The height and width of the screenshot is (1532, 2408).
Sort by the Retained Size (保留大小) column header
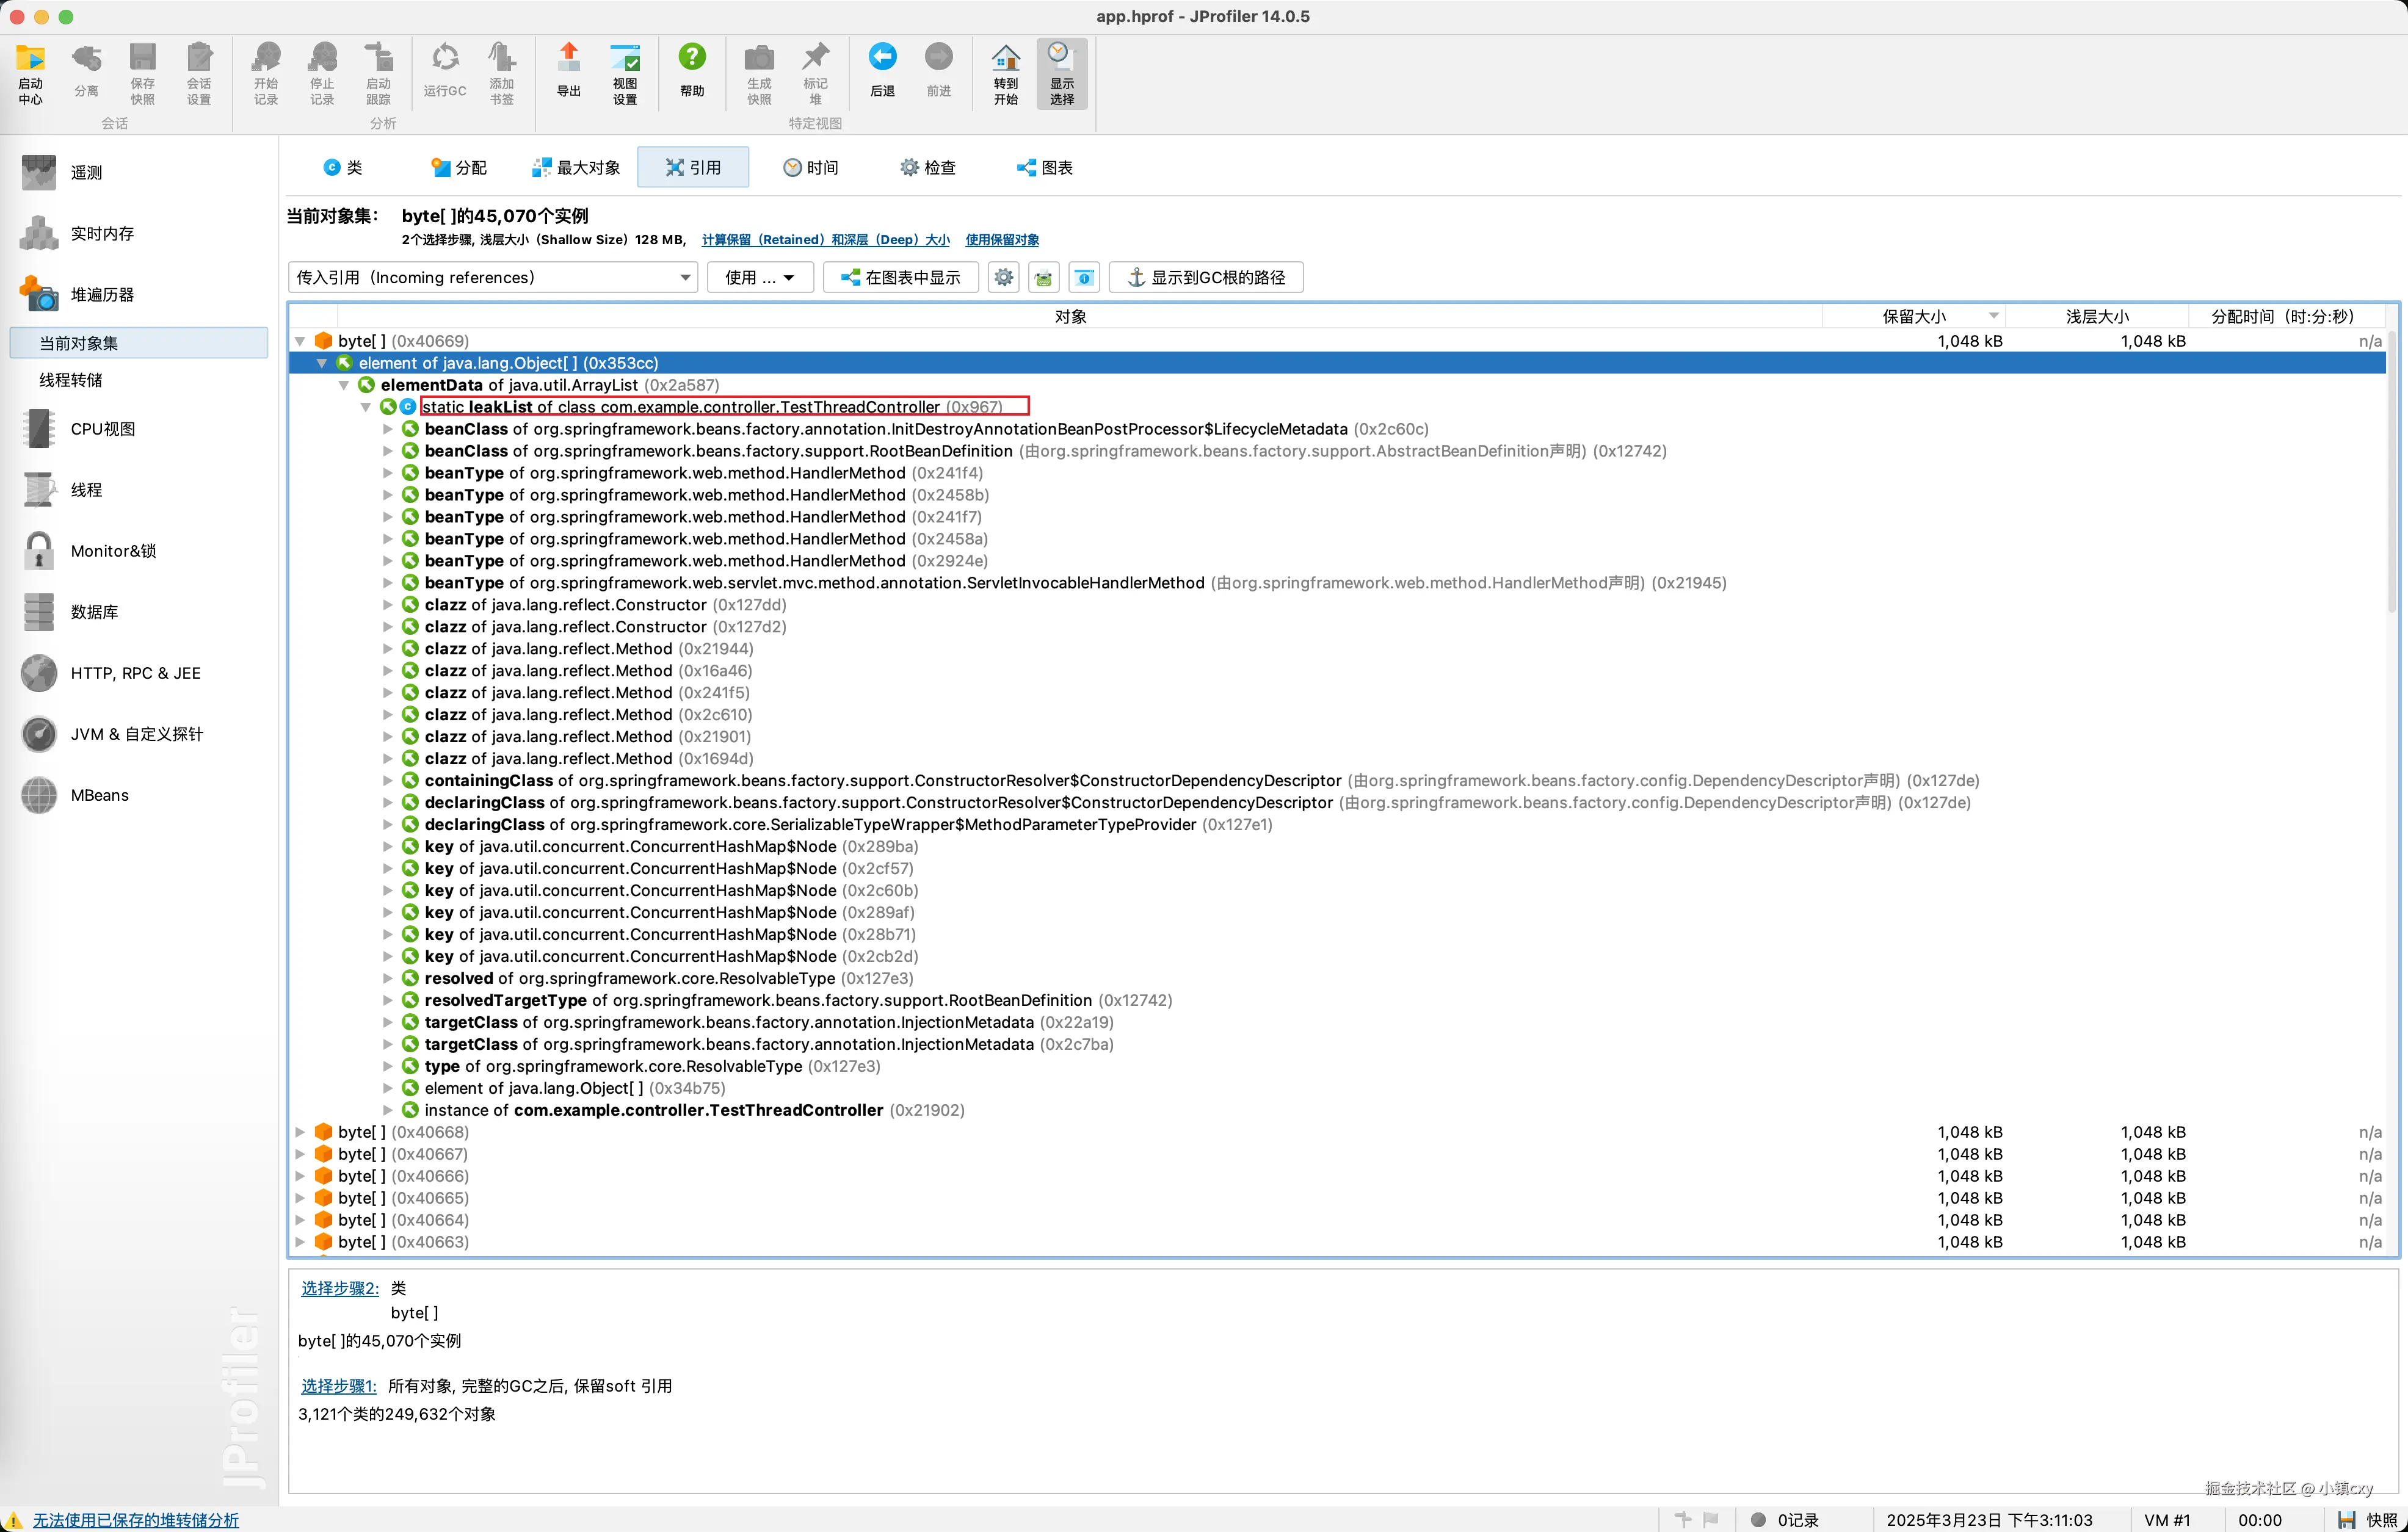1912,317
